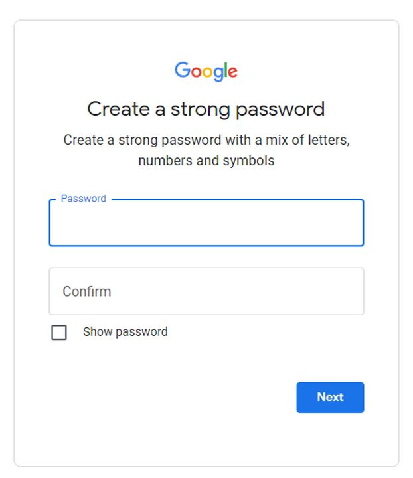
Task: Click the Google logo
Action: [x=206, y=71]
